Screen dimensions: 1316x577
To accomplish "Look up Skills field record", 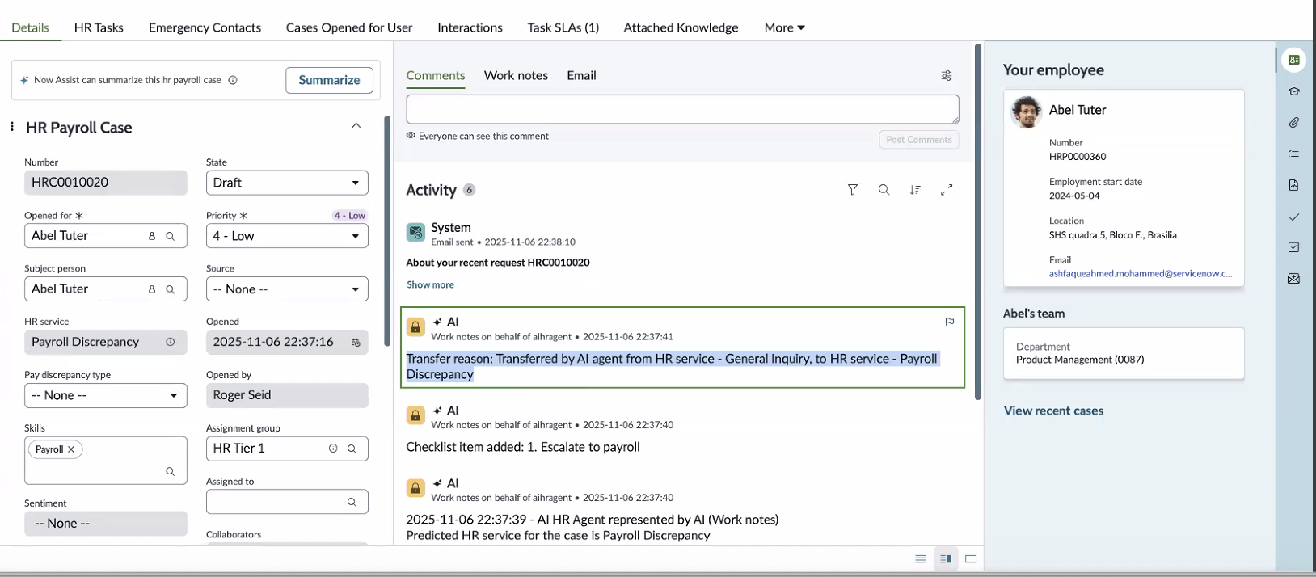I will coord(171,471).
